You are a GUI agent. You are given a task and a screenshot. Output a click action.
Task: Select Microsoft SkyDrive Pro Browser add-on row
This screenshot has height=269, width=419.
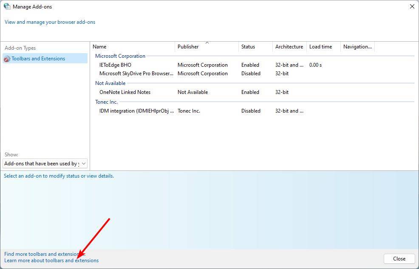[x=136, y=74]
